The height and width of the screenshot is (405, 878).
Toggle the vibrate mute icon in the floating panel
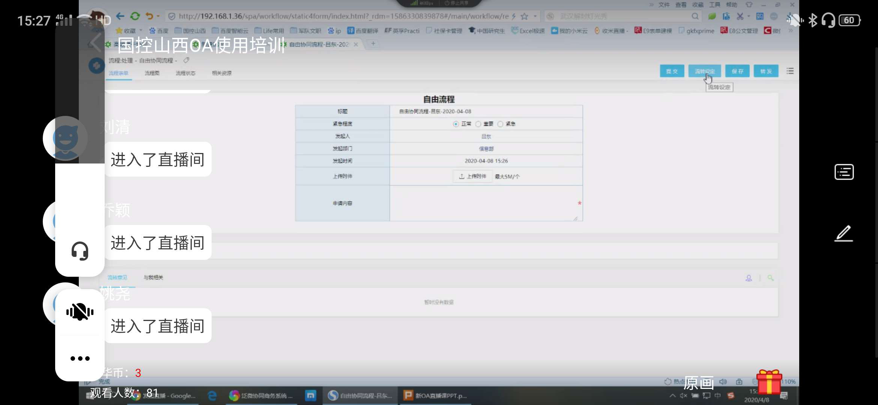point(80,312)
